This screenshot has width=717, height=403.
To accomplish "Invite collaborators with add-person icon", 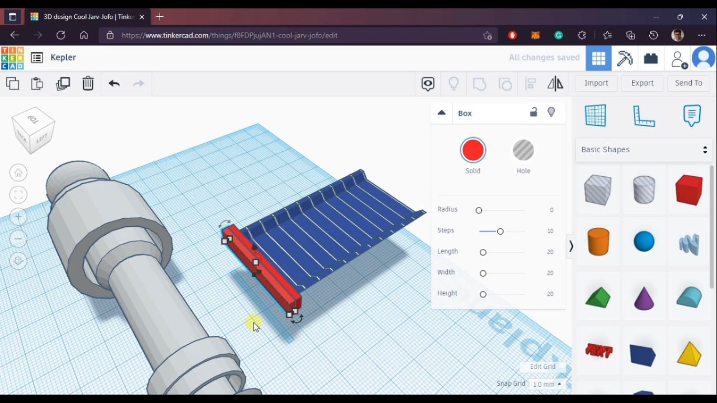I will (x=679, y=59).
